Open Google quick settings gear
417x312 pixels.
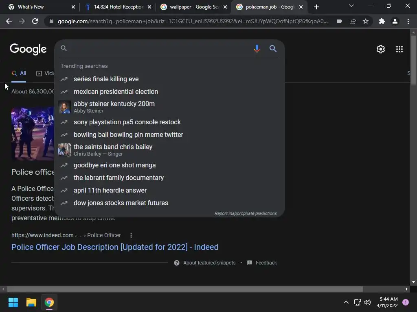click(x=381, y=49)
